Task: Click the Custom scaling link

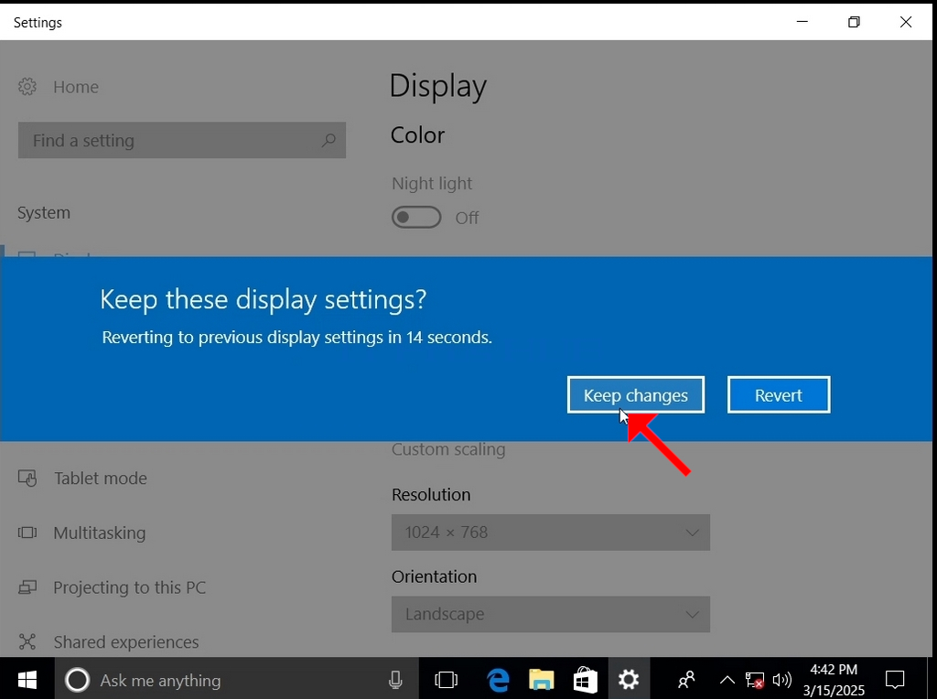Action: pos(448,449)
